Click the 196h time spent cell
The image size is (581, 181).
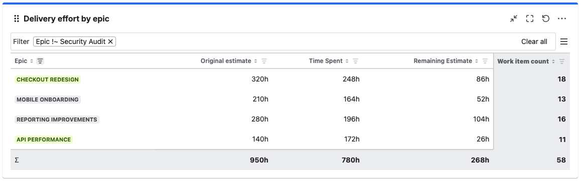click(351, 119)
